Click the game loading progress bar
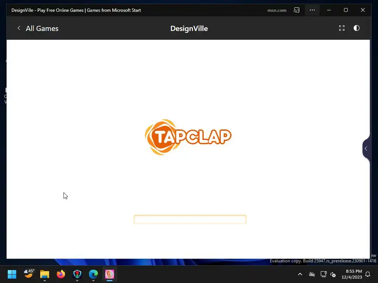Viewport: 378px width, 283px height. (190, 219)
